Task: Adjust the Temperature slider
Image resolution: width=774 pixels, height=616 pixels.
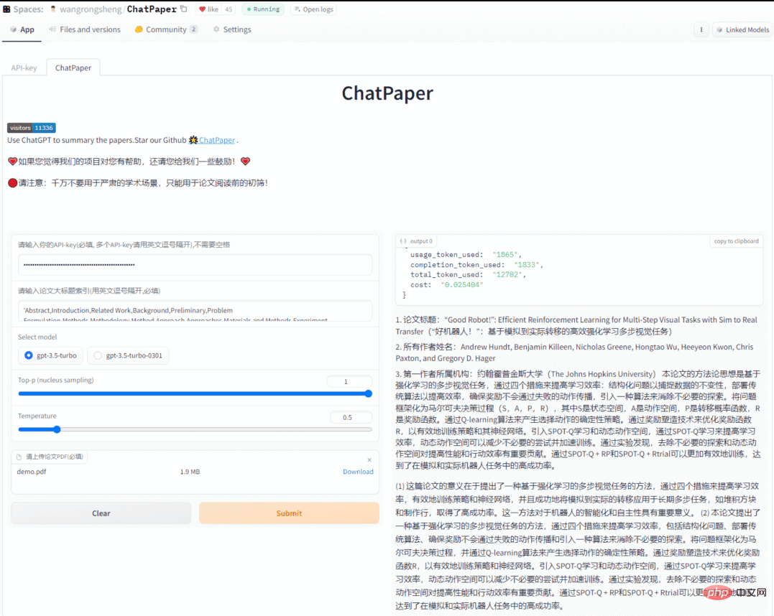Action: 57,429
